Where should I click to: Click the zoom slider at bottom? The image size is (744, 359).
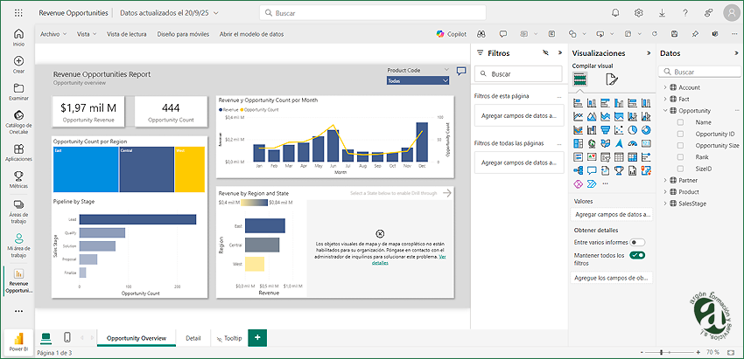tap(670, 352)
